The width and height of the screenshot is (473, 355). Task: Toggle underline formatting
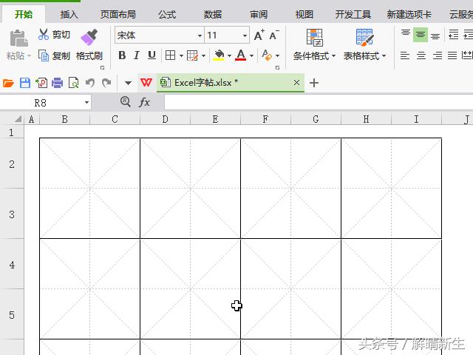coord(152,55)
